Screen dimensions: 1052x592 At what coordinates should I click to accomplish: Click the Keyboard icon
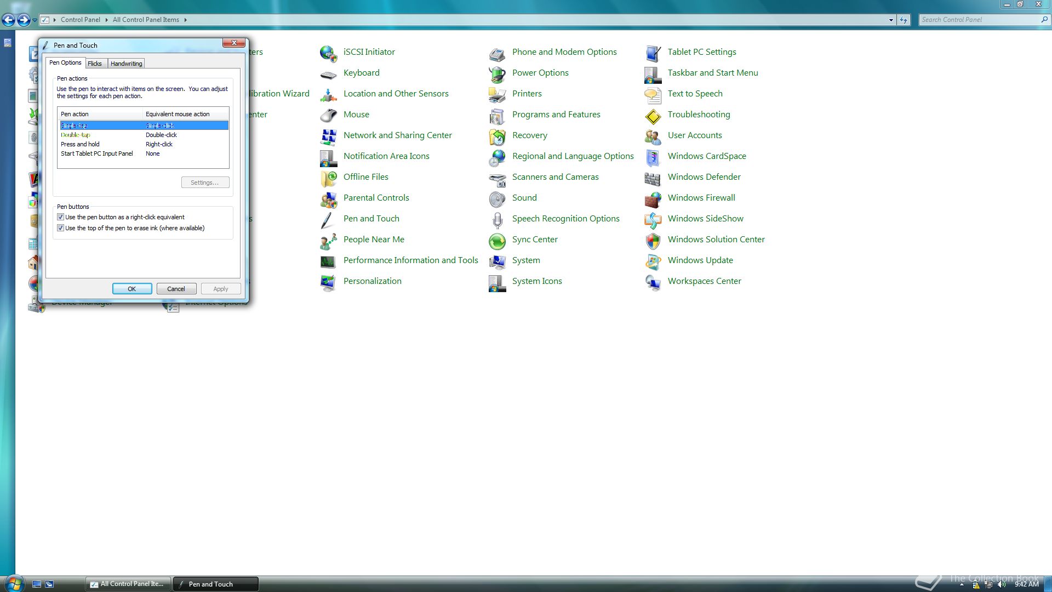pos(328,74)
